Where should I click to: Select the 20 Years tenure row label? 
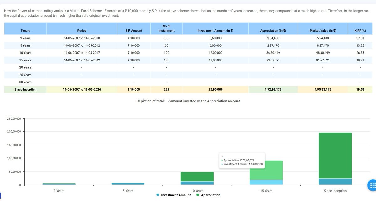tap(25, 67)
